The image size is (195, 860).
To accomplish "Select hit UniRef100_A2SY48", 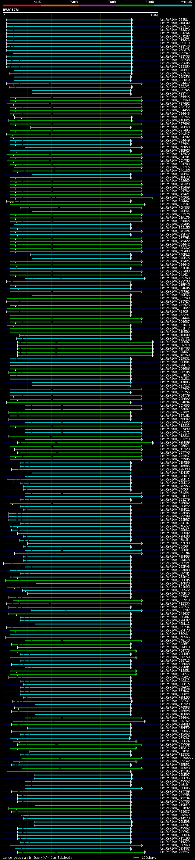I will click(175, 47).
